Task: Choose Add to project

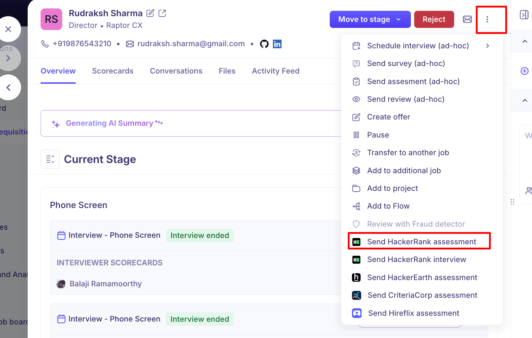Action: click(422, 188)
